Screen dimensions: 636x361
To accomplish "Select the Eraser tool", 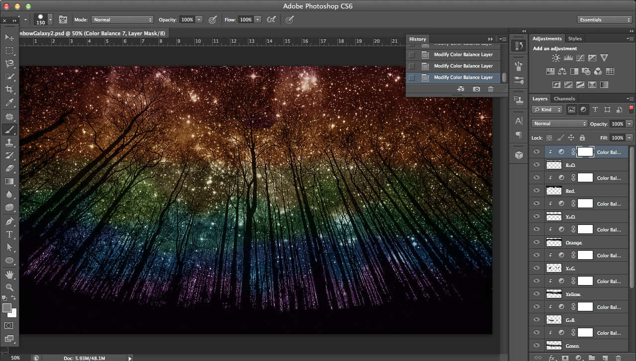I will click(9, 168).
